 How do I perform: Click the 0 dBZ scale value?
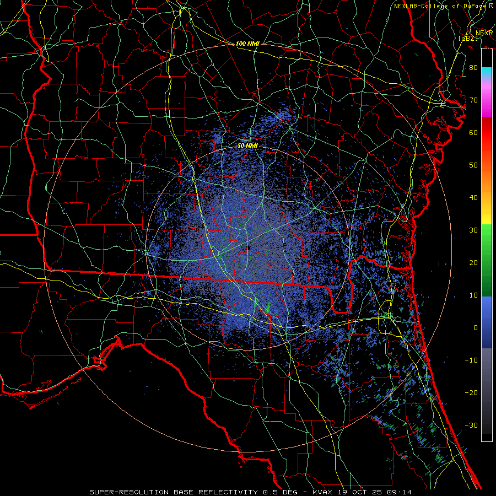click(x=476, y=328)
